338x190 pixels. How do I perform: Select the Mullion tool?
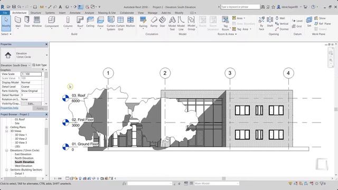130,22
